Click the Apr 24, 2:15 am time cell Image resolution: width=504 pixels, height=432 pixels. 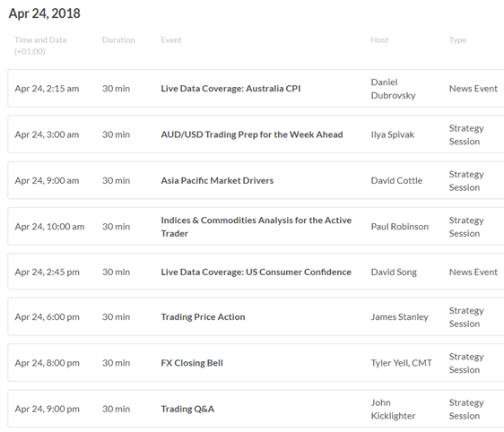(x=47, y=89)
